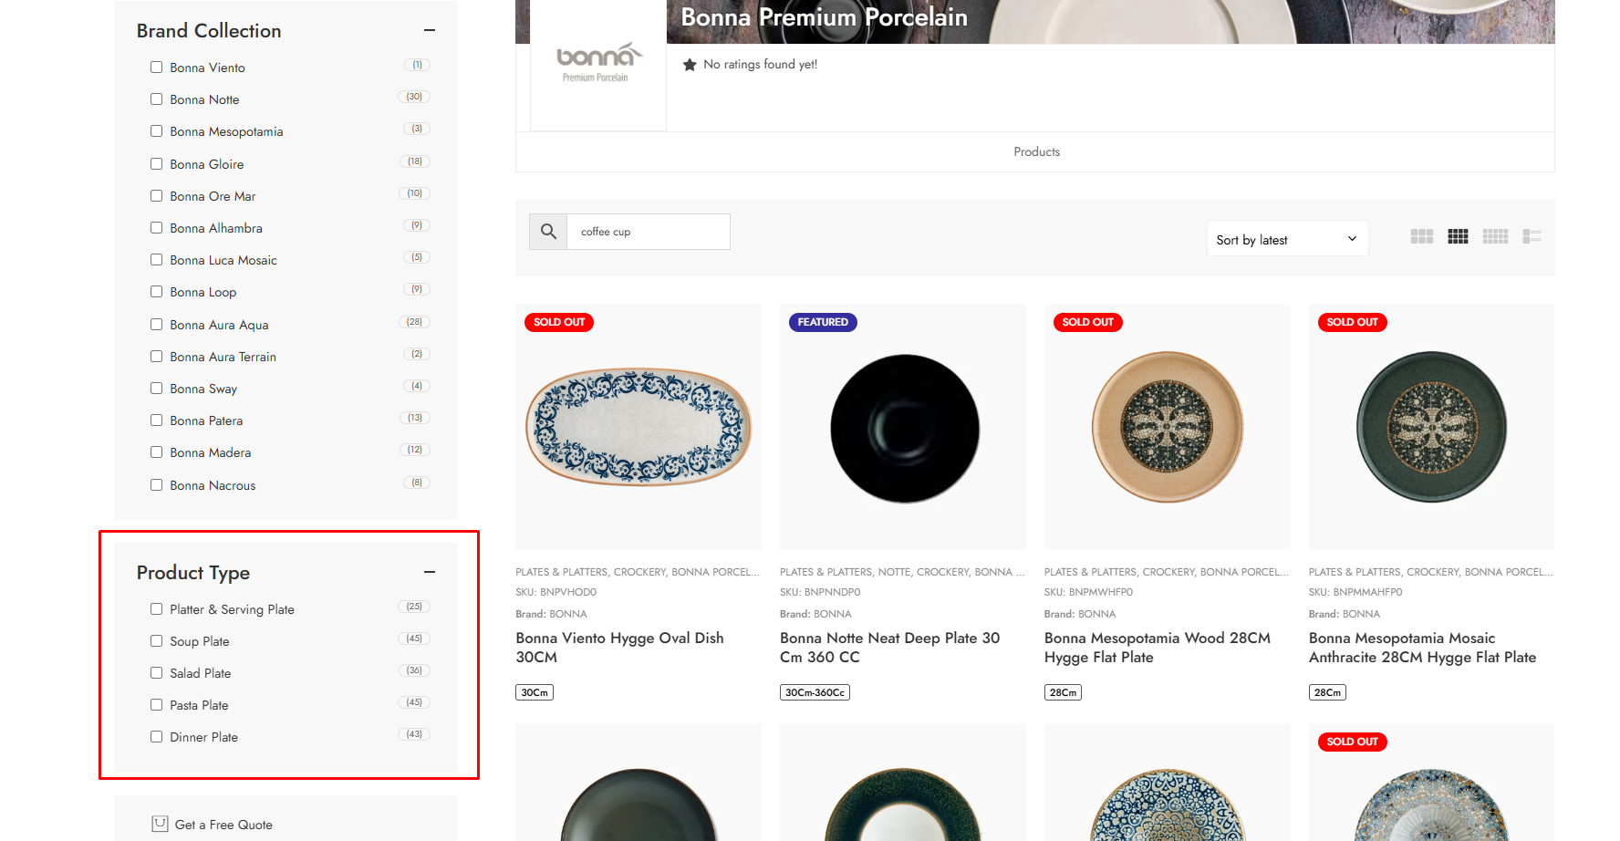The image size is (1620, 841).
Task: Collapse the Brand Collection section
Action: coord(430,30)
